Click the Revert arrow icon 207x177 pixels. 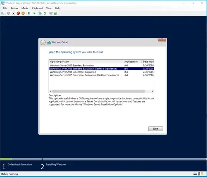(x=45, y=13)
